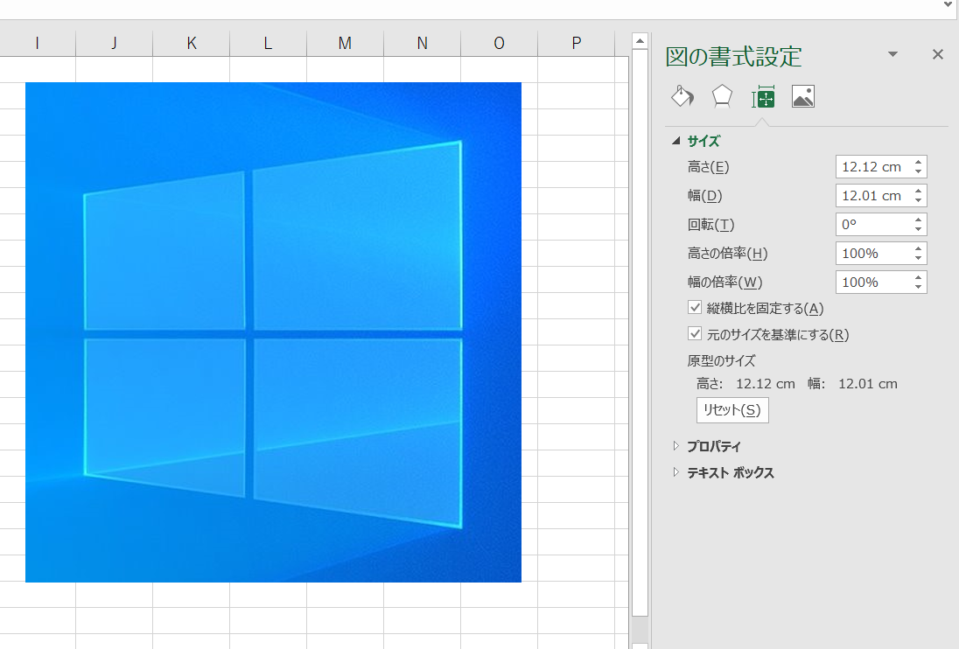
Task: Expand the プロパティ section
Action: pos(675,446)
